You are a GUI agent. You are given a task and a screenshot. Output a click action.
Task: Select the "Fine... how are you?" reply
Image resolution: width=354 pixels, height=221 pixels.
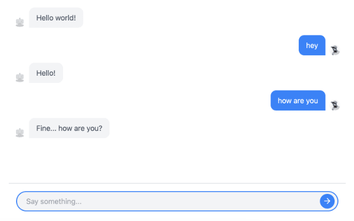69,128
